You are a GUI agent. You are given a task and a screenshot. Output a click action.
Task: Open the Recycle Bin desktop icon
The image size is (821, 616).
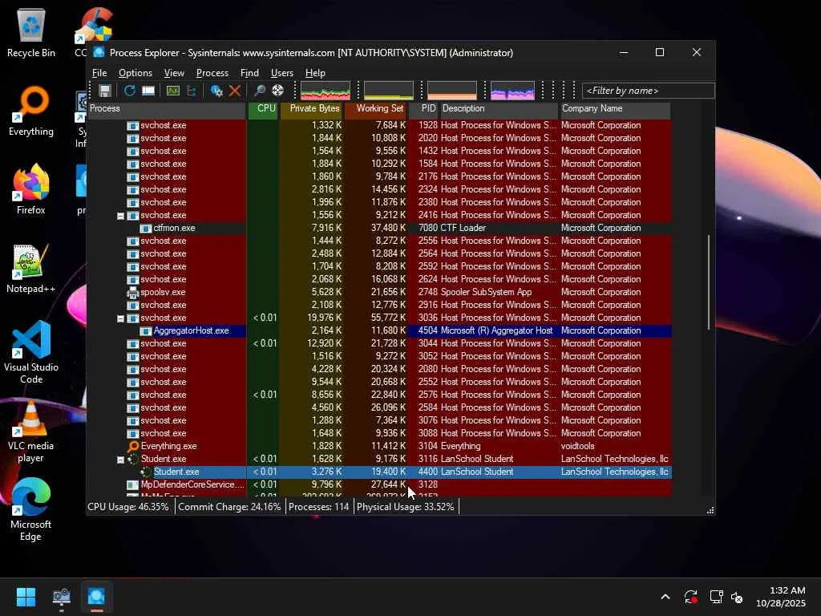31,32
